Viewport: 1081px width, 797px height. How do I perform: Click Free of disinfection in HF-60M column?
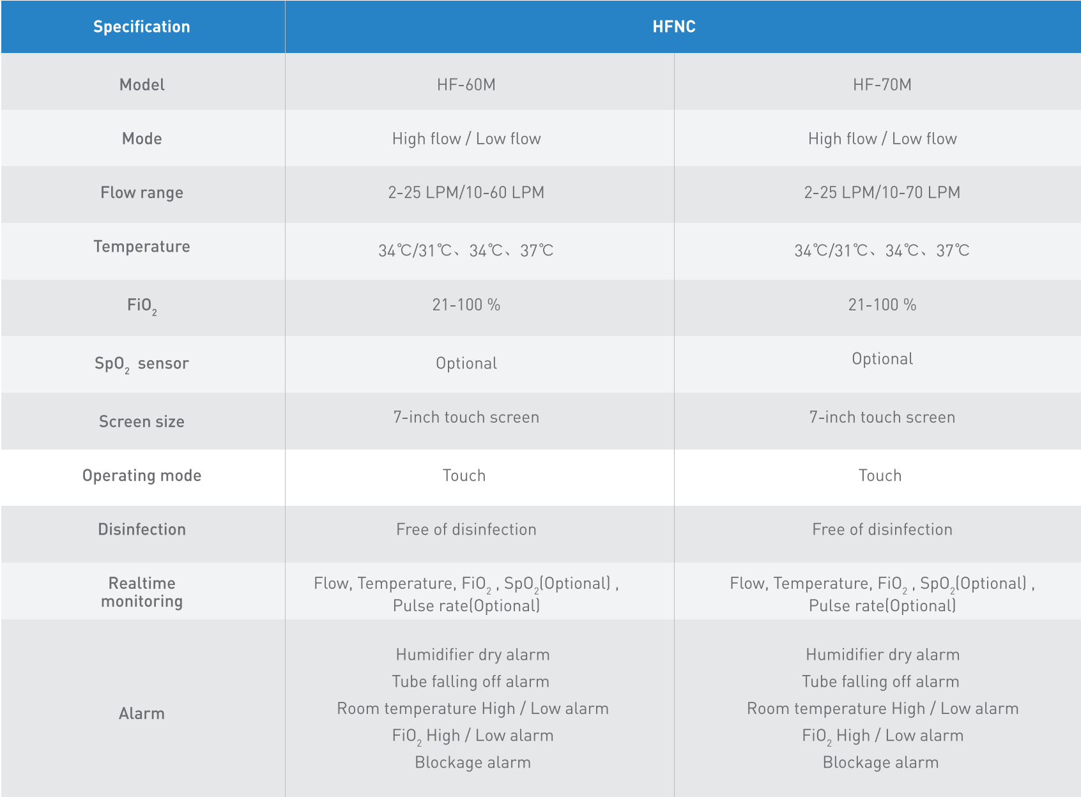click(466, 529)
